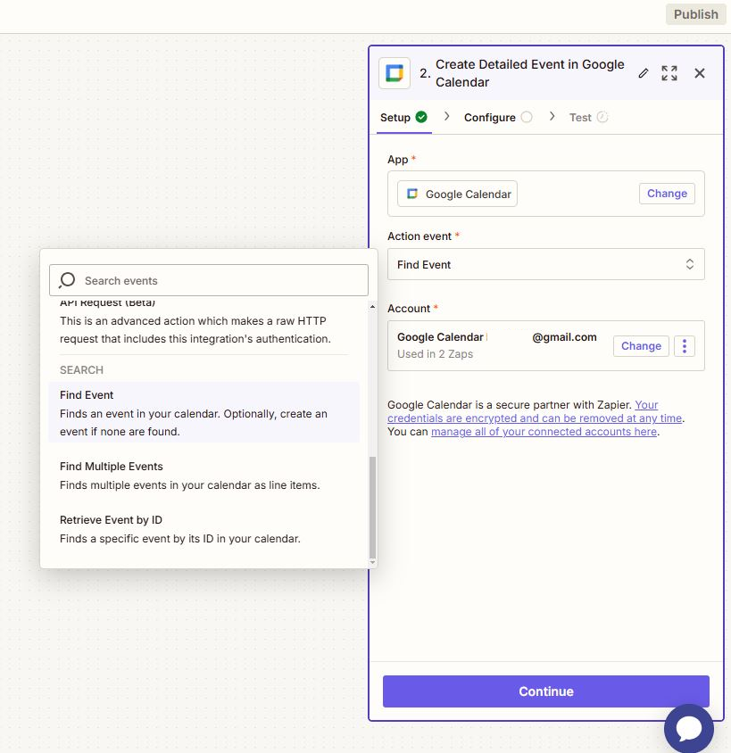The width and height of the screenshot is (731, 753).
Task: Switch to the Configure tab
Action: click(498, 117)
